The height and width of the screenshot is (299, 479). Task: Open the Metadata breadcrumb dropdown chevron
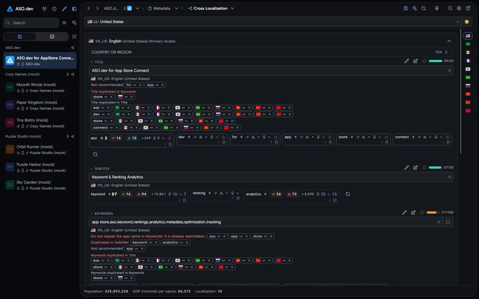pos(176,8)
